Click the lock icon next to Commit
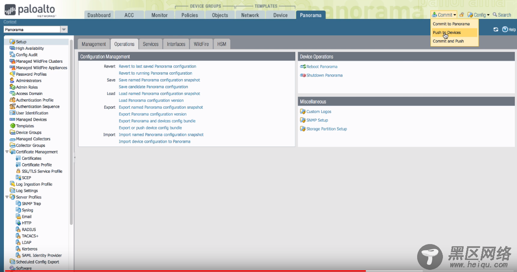517x272 pixels. pyautogui.click(x=461, y=15)
